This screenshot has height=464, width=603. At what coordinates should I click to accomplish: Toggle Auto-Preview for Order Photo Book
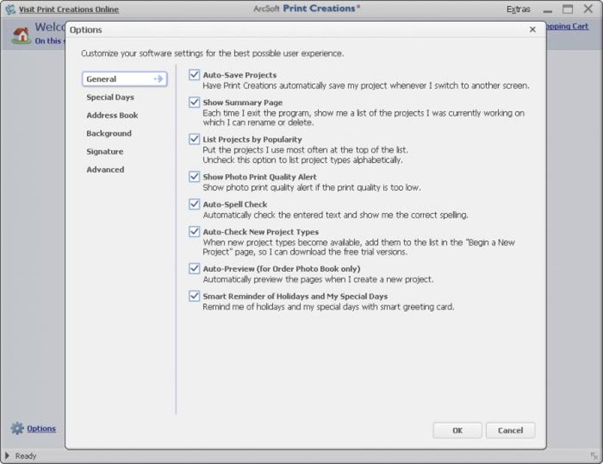click(x=194, y=268)
